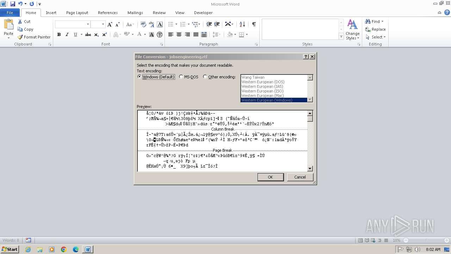The image size is (451, 254).
Task: Click the text highlight color icon
Action: point(126,35)
